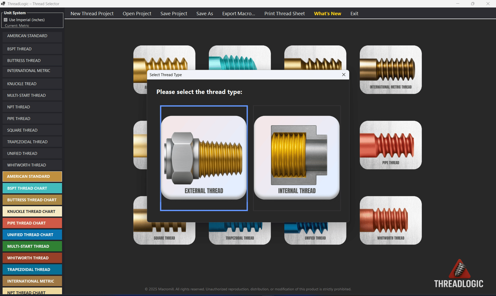The image size is (496, 296).
Task: Open KNUCKLE THREAD CHART
Action: click(x=32, y=211)
